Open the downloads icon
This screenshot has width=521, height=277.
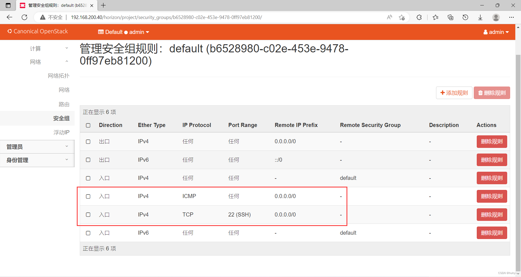click(480, 17)
